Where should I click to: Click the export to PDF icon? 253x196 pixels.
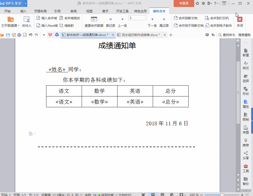(x=14, y=35)
